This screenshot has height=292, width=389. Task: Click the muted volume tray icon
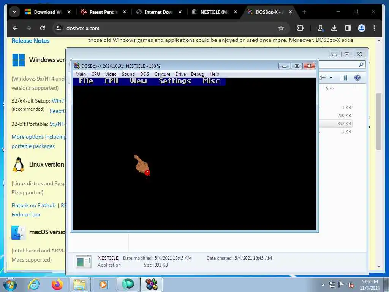[351, 285]
